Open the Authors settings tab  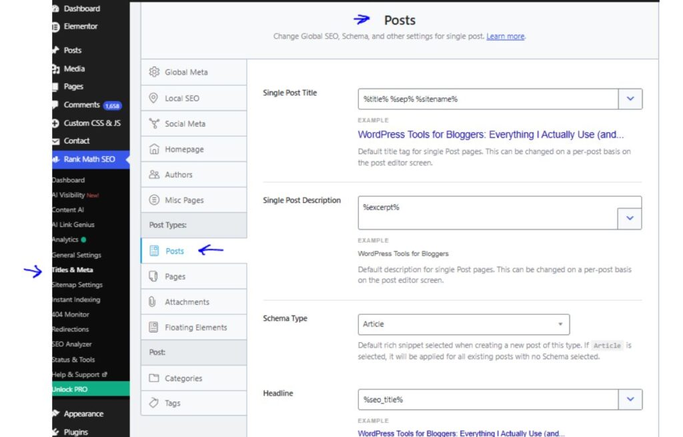point(194,175)
